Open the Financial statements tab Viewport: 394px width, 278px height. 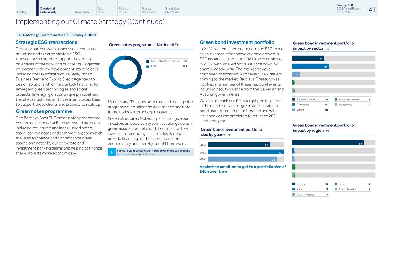pos(148,10)
